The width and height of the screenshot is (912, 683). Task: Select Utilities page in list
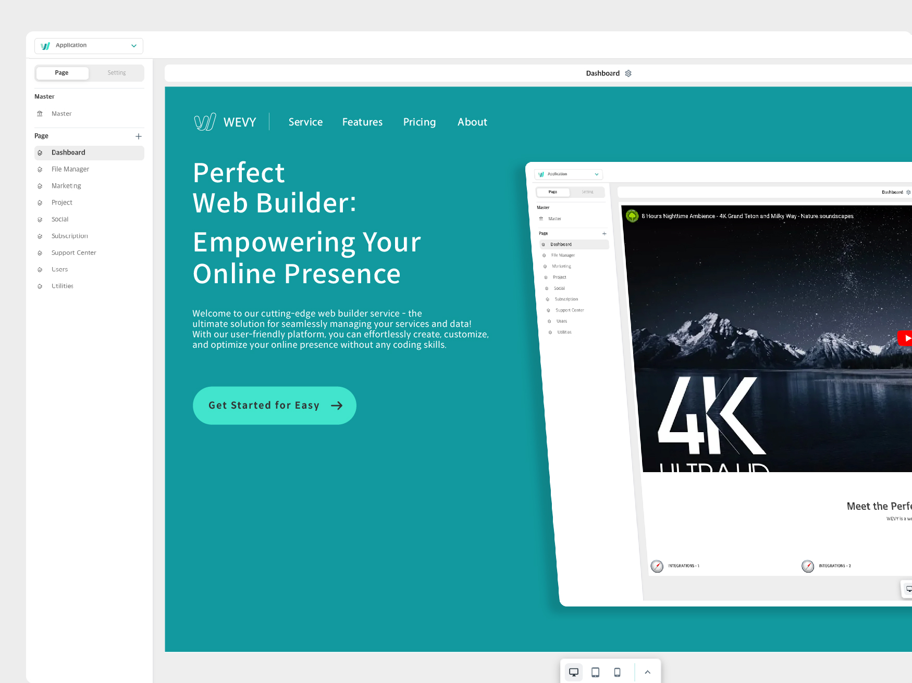click(x=62, y=286)
